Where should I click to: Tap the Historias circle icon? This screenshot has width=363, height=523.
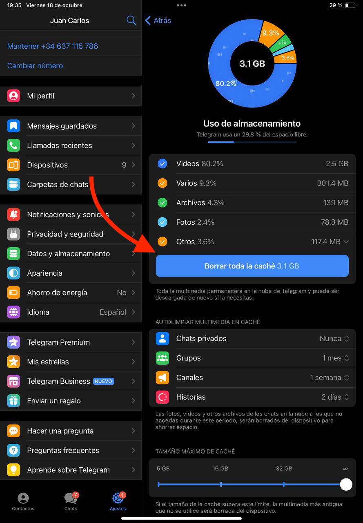[x=163, y=397]
